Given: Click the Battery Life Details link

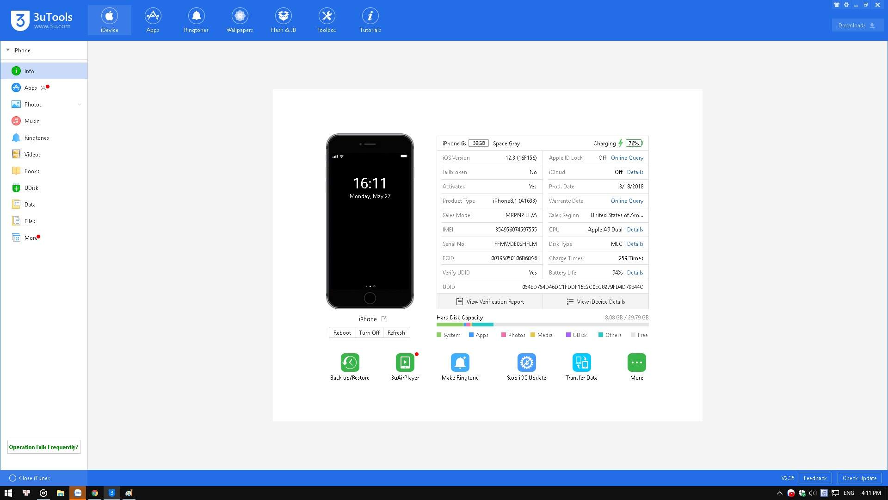Looking at the screenshot, I should (635, 273).
